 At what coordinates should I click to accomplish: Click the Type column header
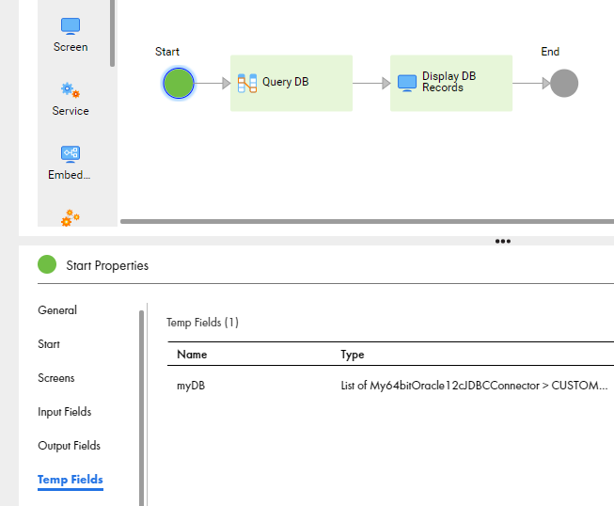pyautogui.click(x=353, y=355)
